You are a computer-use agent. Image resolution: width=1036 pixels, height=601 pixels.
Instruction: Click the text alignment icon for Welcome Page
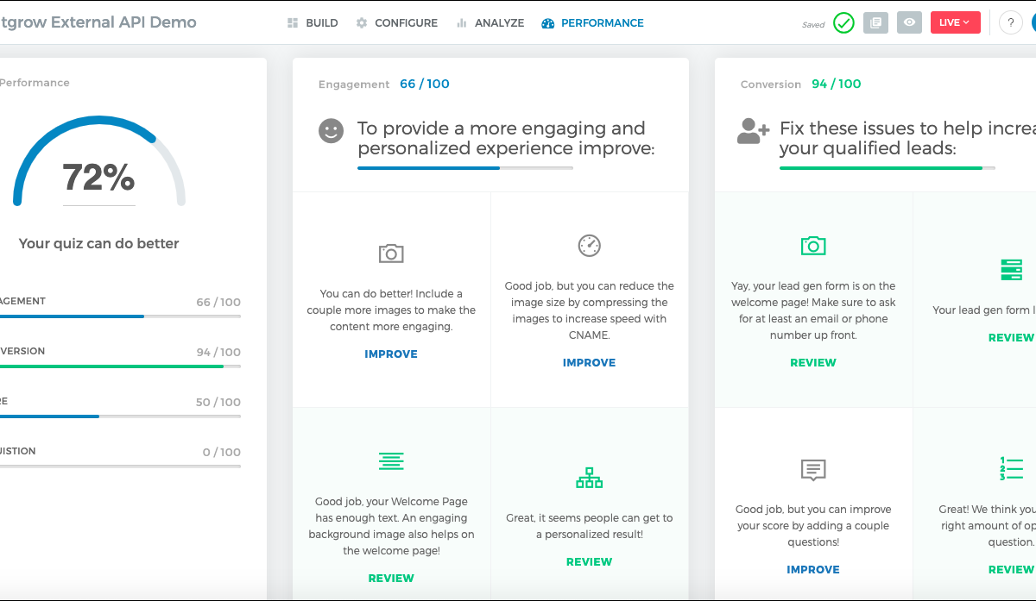tap(391, 461)
